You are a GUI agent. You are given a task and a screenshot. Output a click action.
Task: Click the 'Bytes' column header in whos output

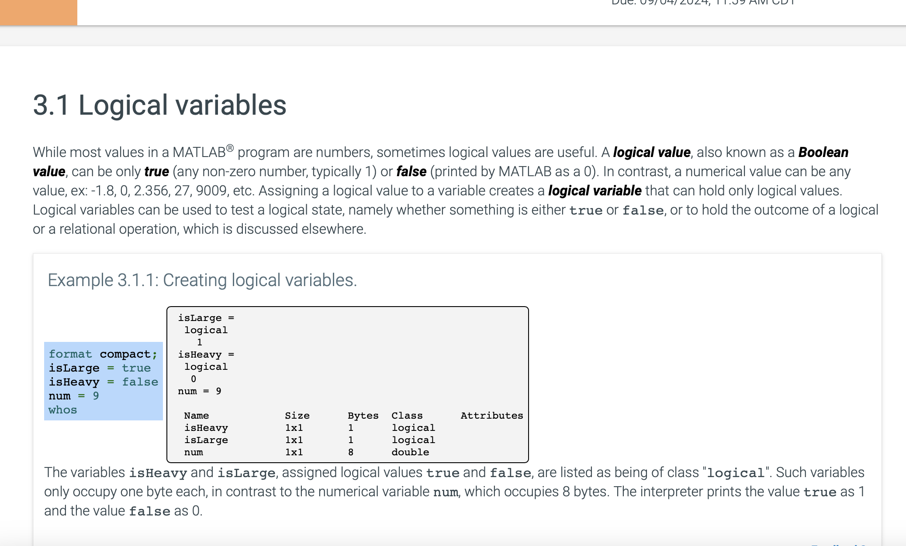pos(363,416)
